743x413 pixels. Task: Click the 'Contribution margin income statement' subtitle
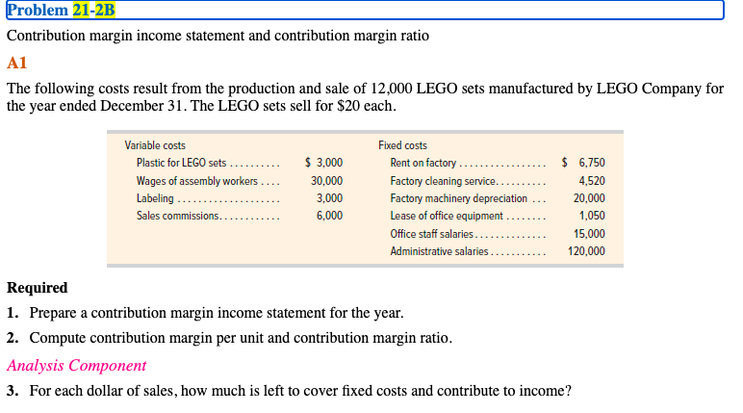pos(218,36)
